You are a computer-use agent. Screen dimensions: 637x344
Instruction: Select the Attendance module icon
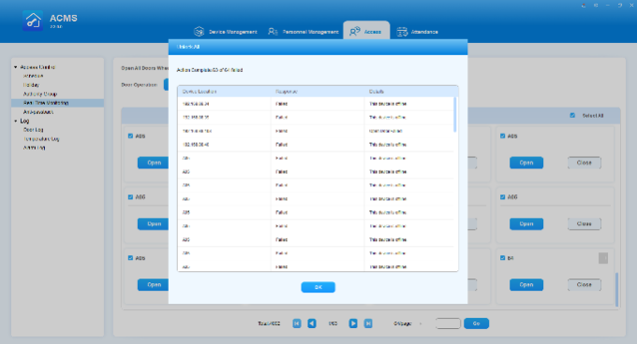point(402,32)
